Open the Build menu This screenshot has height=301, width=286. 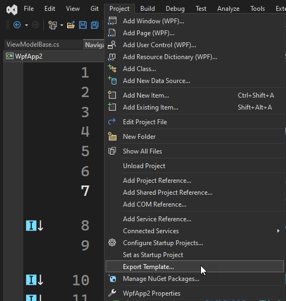tap(147, 9)
